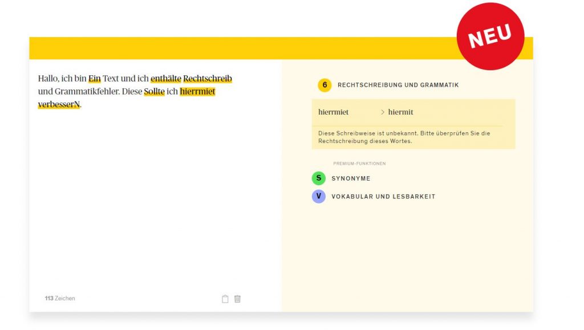Click the word Grammatikfehler in the text
The width and height of the screenshot is (584, 330).
click(87, 92)
